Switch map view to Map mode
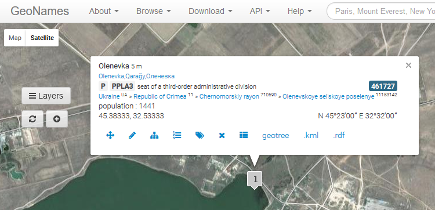435x210 pixels. coord(15,38)
